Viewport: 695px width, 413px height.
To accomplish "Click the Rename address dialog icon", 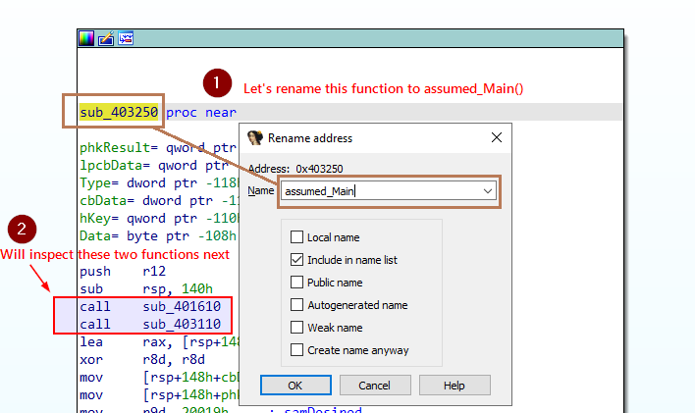I will tap(255, 137).
